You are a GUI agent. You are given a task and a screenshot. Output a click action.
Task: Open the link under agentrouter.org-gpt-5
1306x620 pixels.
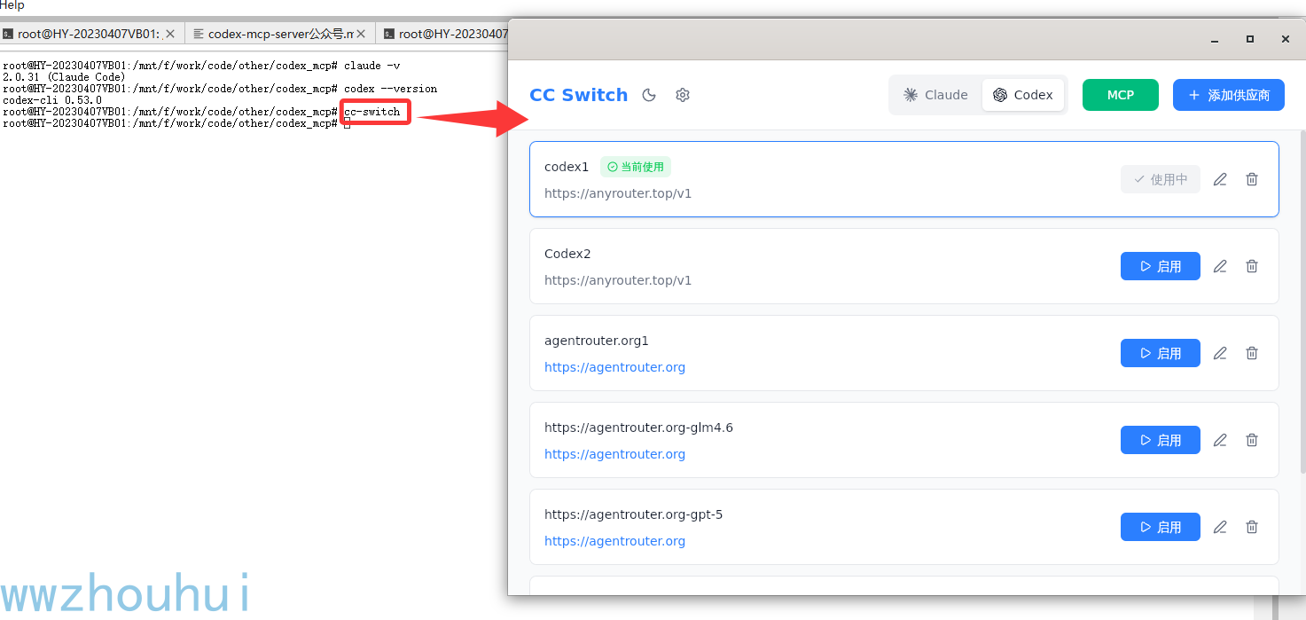[614, 541]
